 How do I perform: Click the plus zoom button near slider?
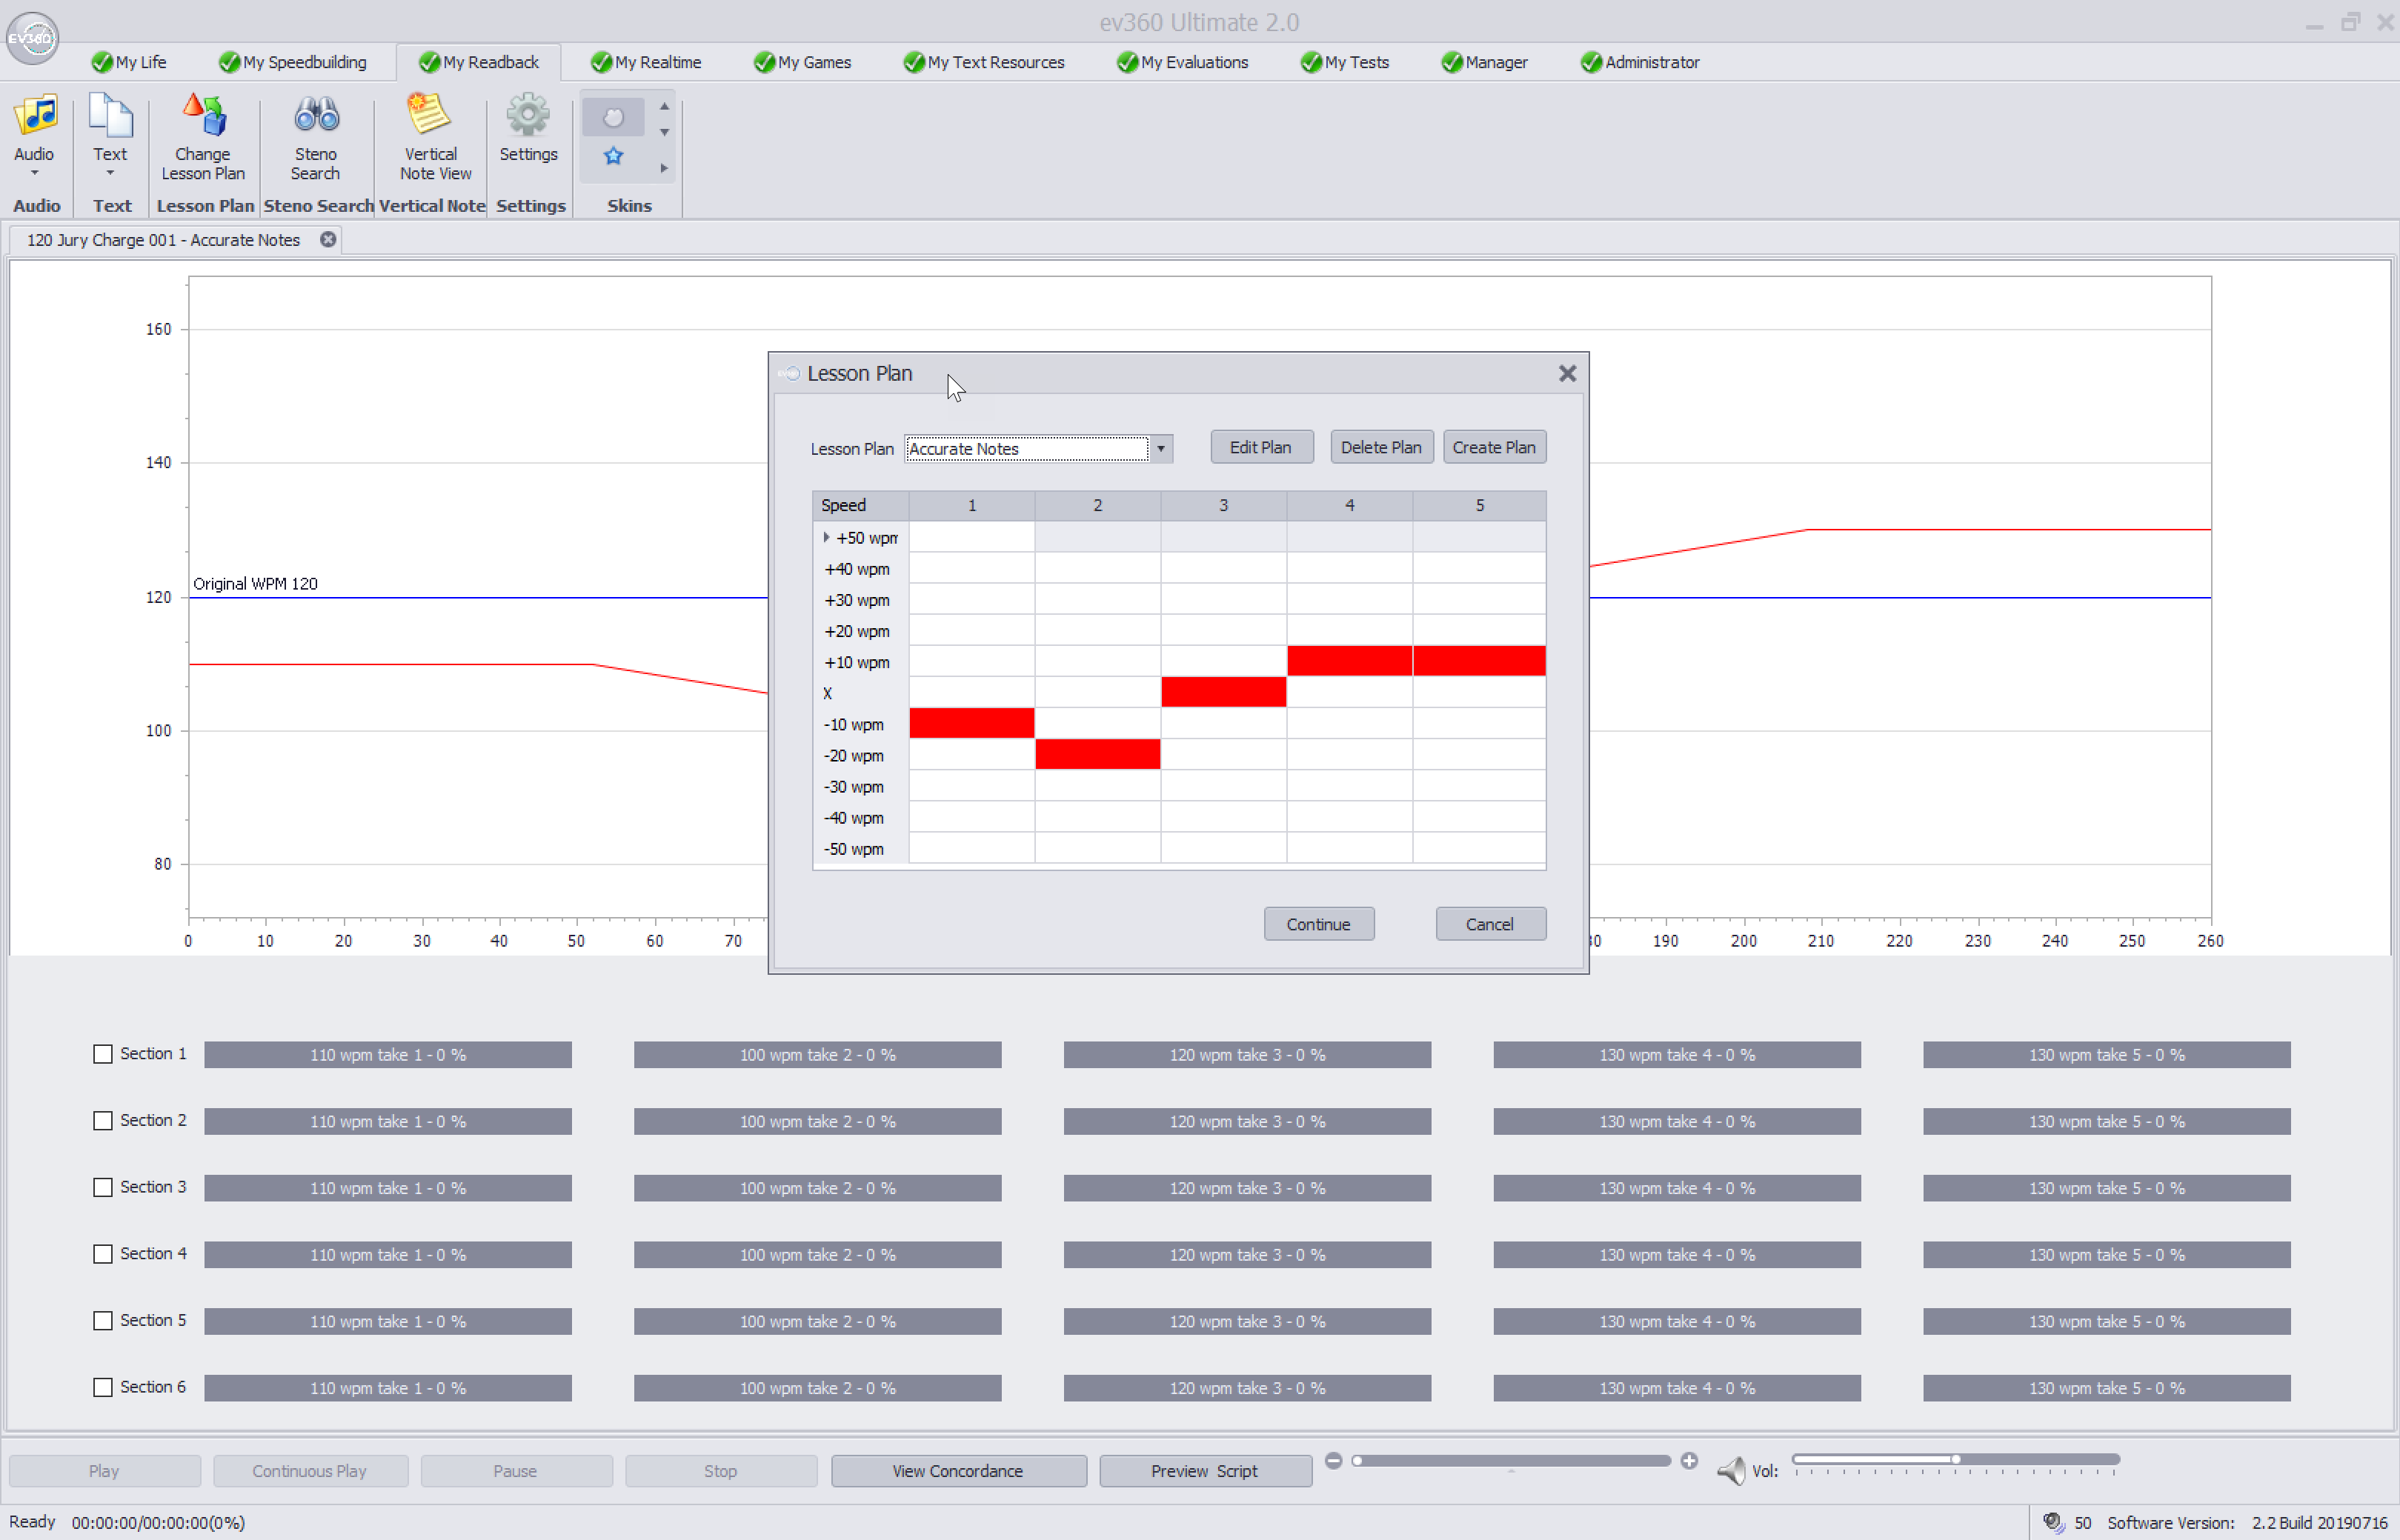[1689, 1461]
